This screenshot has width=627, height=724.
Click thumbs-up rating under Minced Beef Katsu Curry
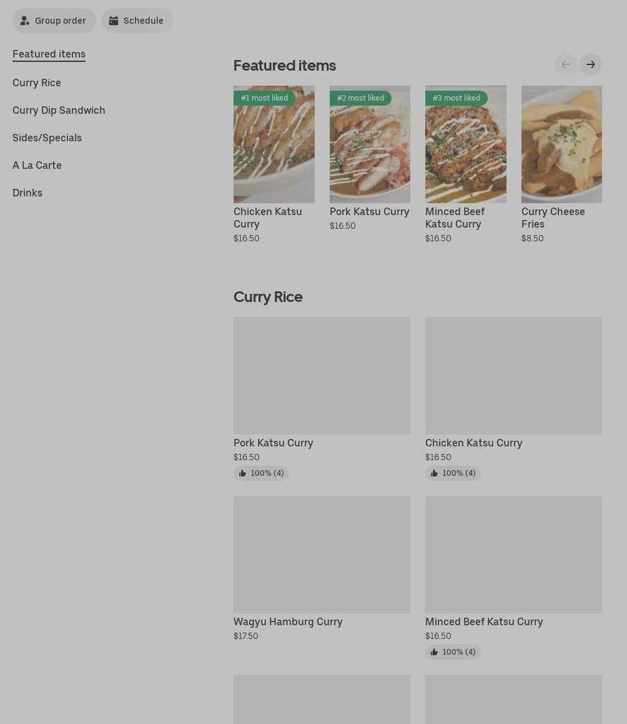point(453,652)
